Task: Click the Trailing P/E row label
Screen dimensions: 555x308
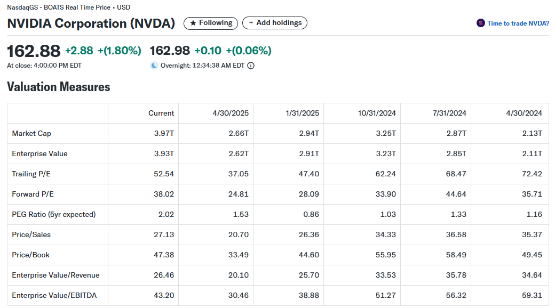Action: click(31, 174)
